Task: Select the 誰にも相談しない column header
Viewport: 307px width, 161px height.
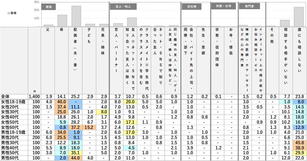Action: [x=300, y=60]
